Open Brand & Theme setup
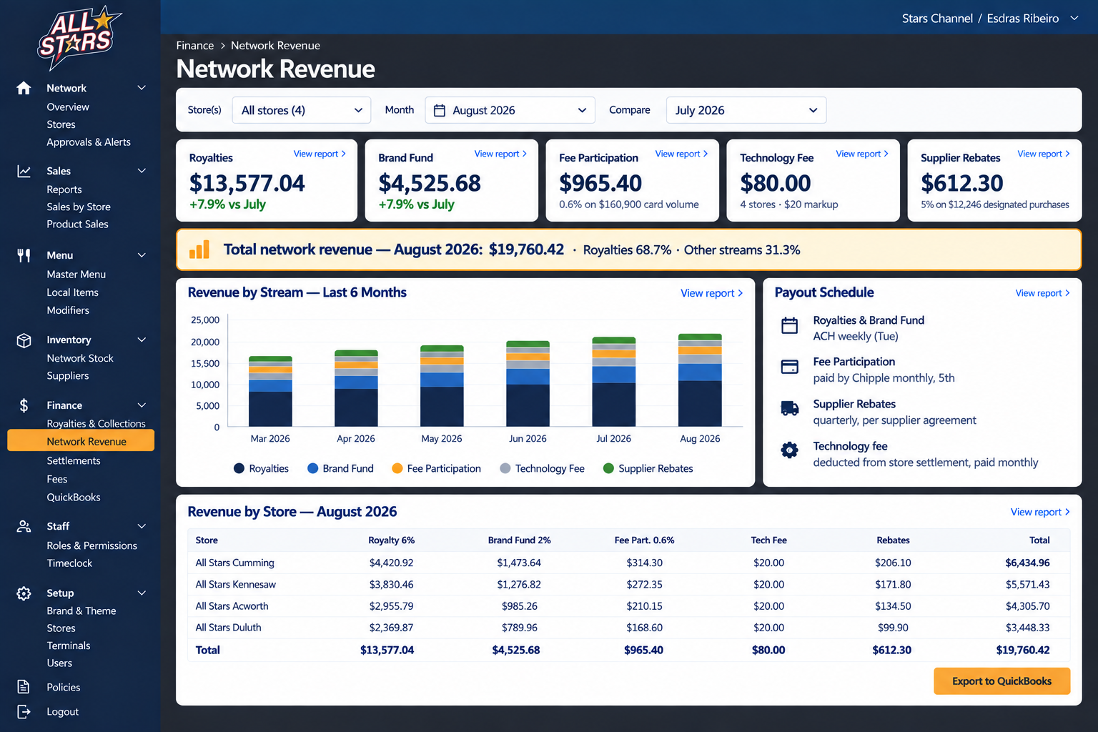Image resolution: width=1098 pixels, height=732 pixels. point(81,611)
